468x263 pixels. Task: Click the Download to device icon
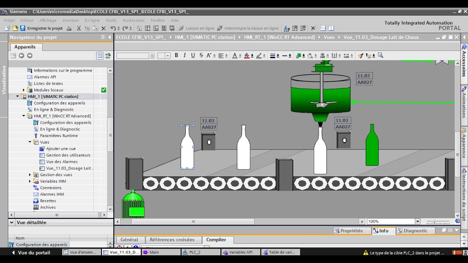[x=148, y=28]
